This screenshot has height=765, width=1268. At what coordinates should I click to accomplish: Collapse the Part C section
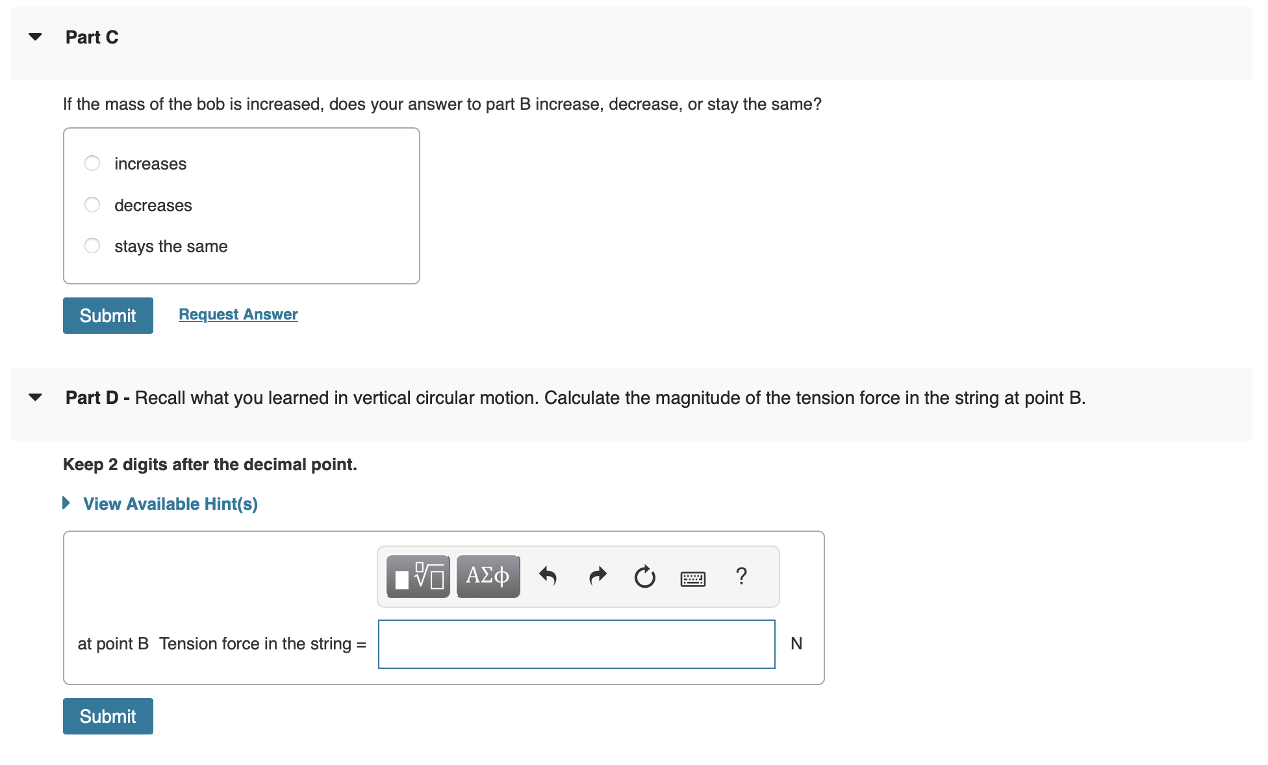pos(36,37)
